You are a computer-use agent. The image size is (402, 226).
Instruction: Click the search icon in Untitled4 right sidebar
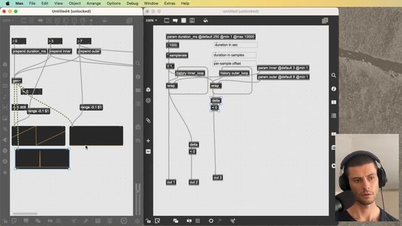[x=138, y=63]
